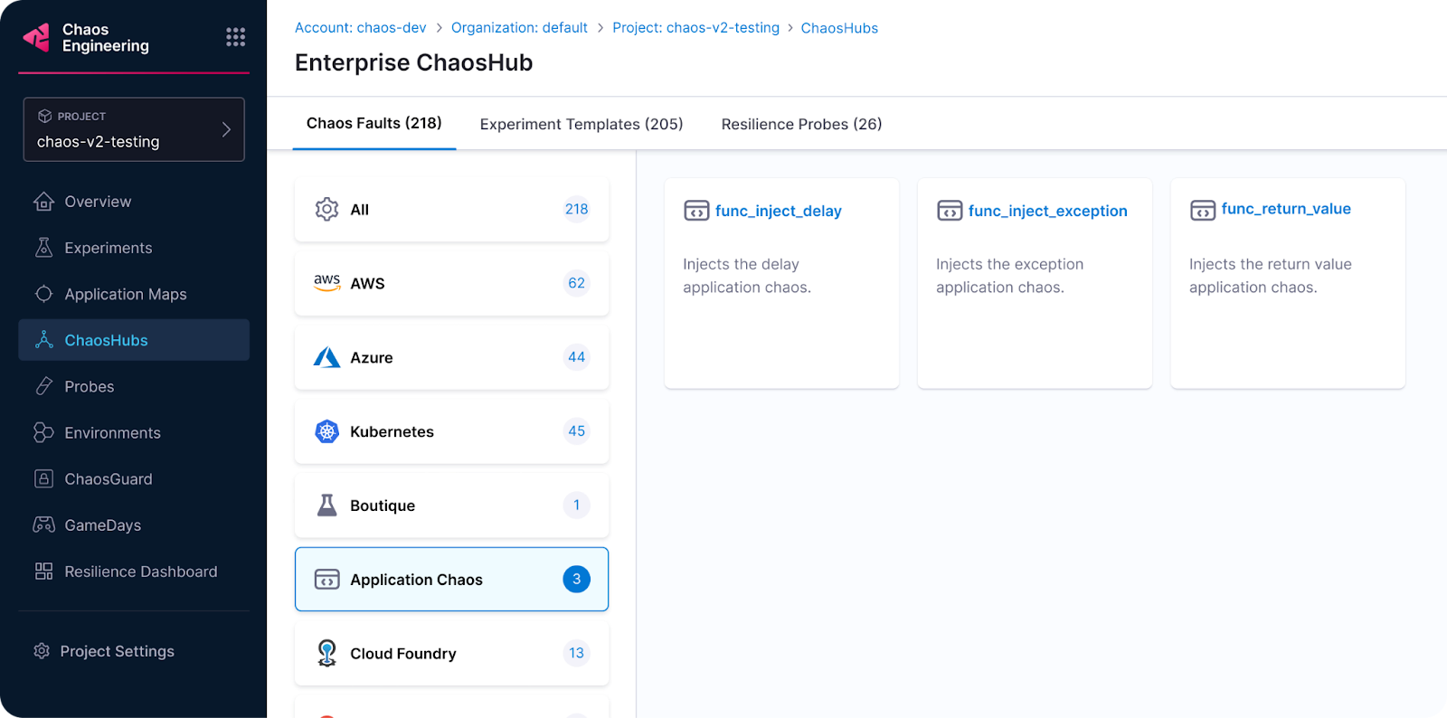The image size is (1447, 718).
Task: Go to Account: chaos-dev breadcrumb
Action: (x=361, y=28)
